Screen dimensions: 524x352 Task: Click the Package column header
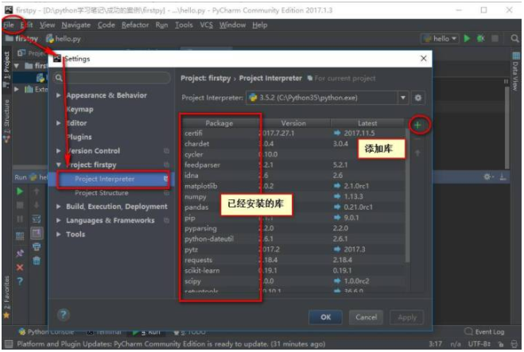pos(219,123)
